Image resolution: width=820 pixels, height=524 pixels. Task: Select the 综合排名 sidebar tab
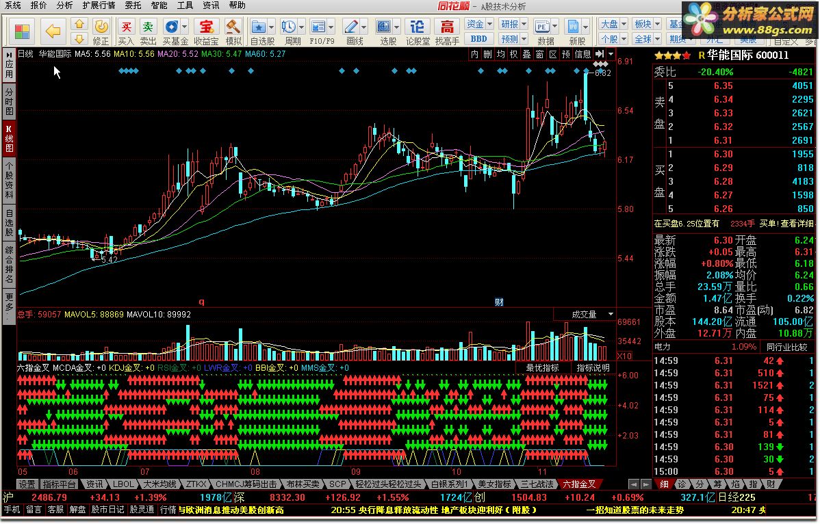coord(9,265)
